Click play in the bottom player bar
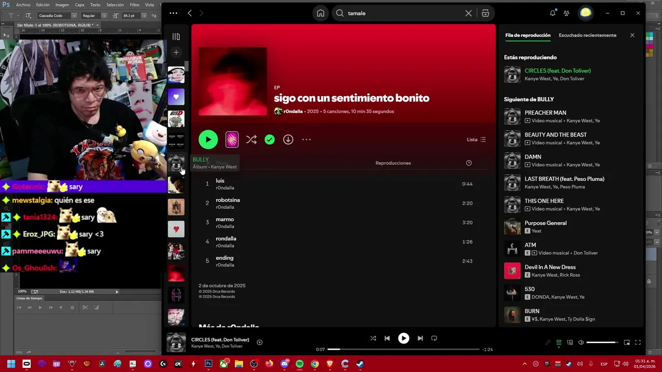 tap(403, 338)
